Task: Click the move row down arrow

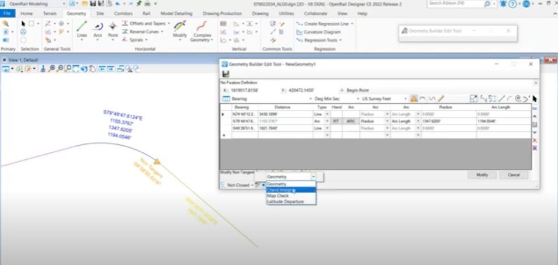Action: tap(535, 132)
